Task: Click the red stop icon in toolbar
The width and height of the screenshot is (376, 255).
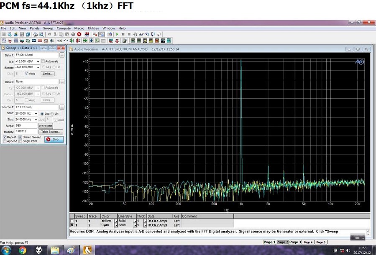Action: (x=79, y=34)
